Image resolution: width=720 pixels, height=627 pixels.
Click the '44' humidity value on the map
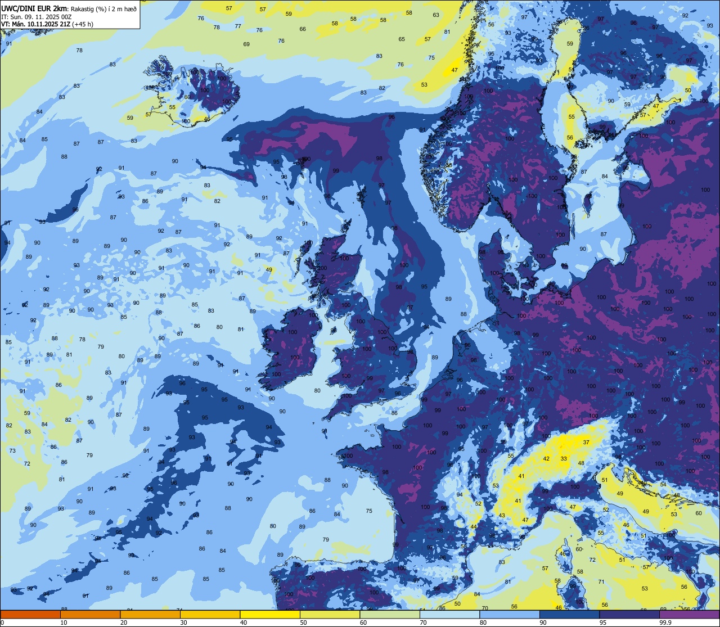[x=474, y=527]
